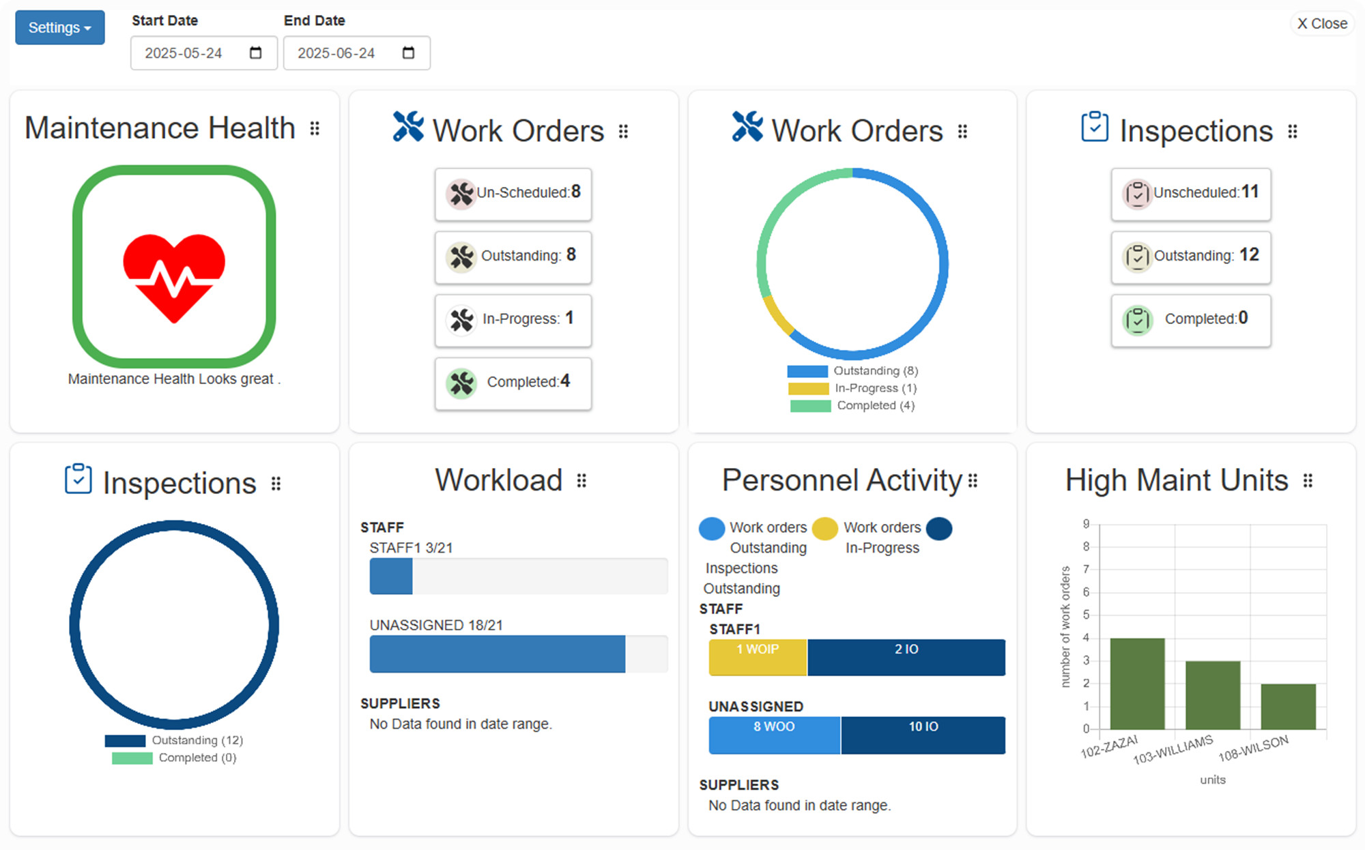Open the Settings dropdown
Image resolution: width=1365 pixels, height=850 pixels.
point(60,28)
